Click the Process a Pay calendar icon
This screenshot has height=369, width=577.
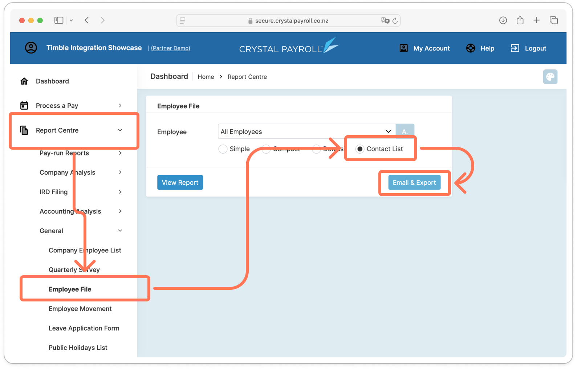click(24, 105)
